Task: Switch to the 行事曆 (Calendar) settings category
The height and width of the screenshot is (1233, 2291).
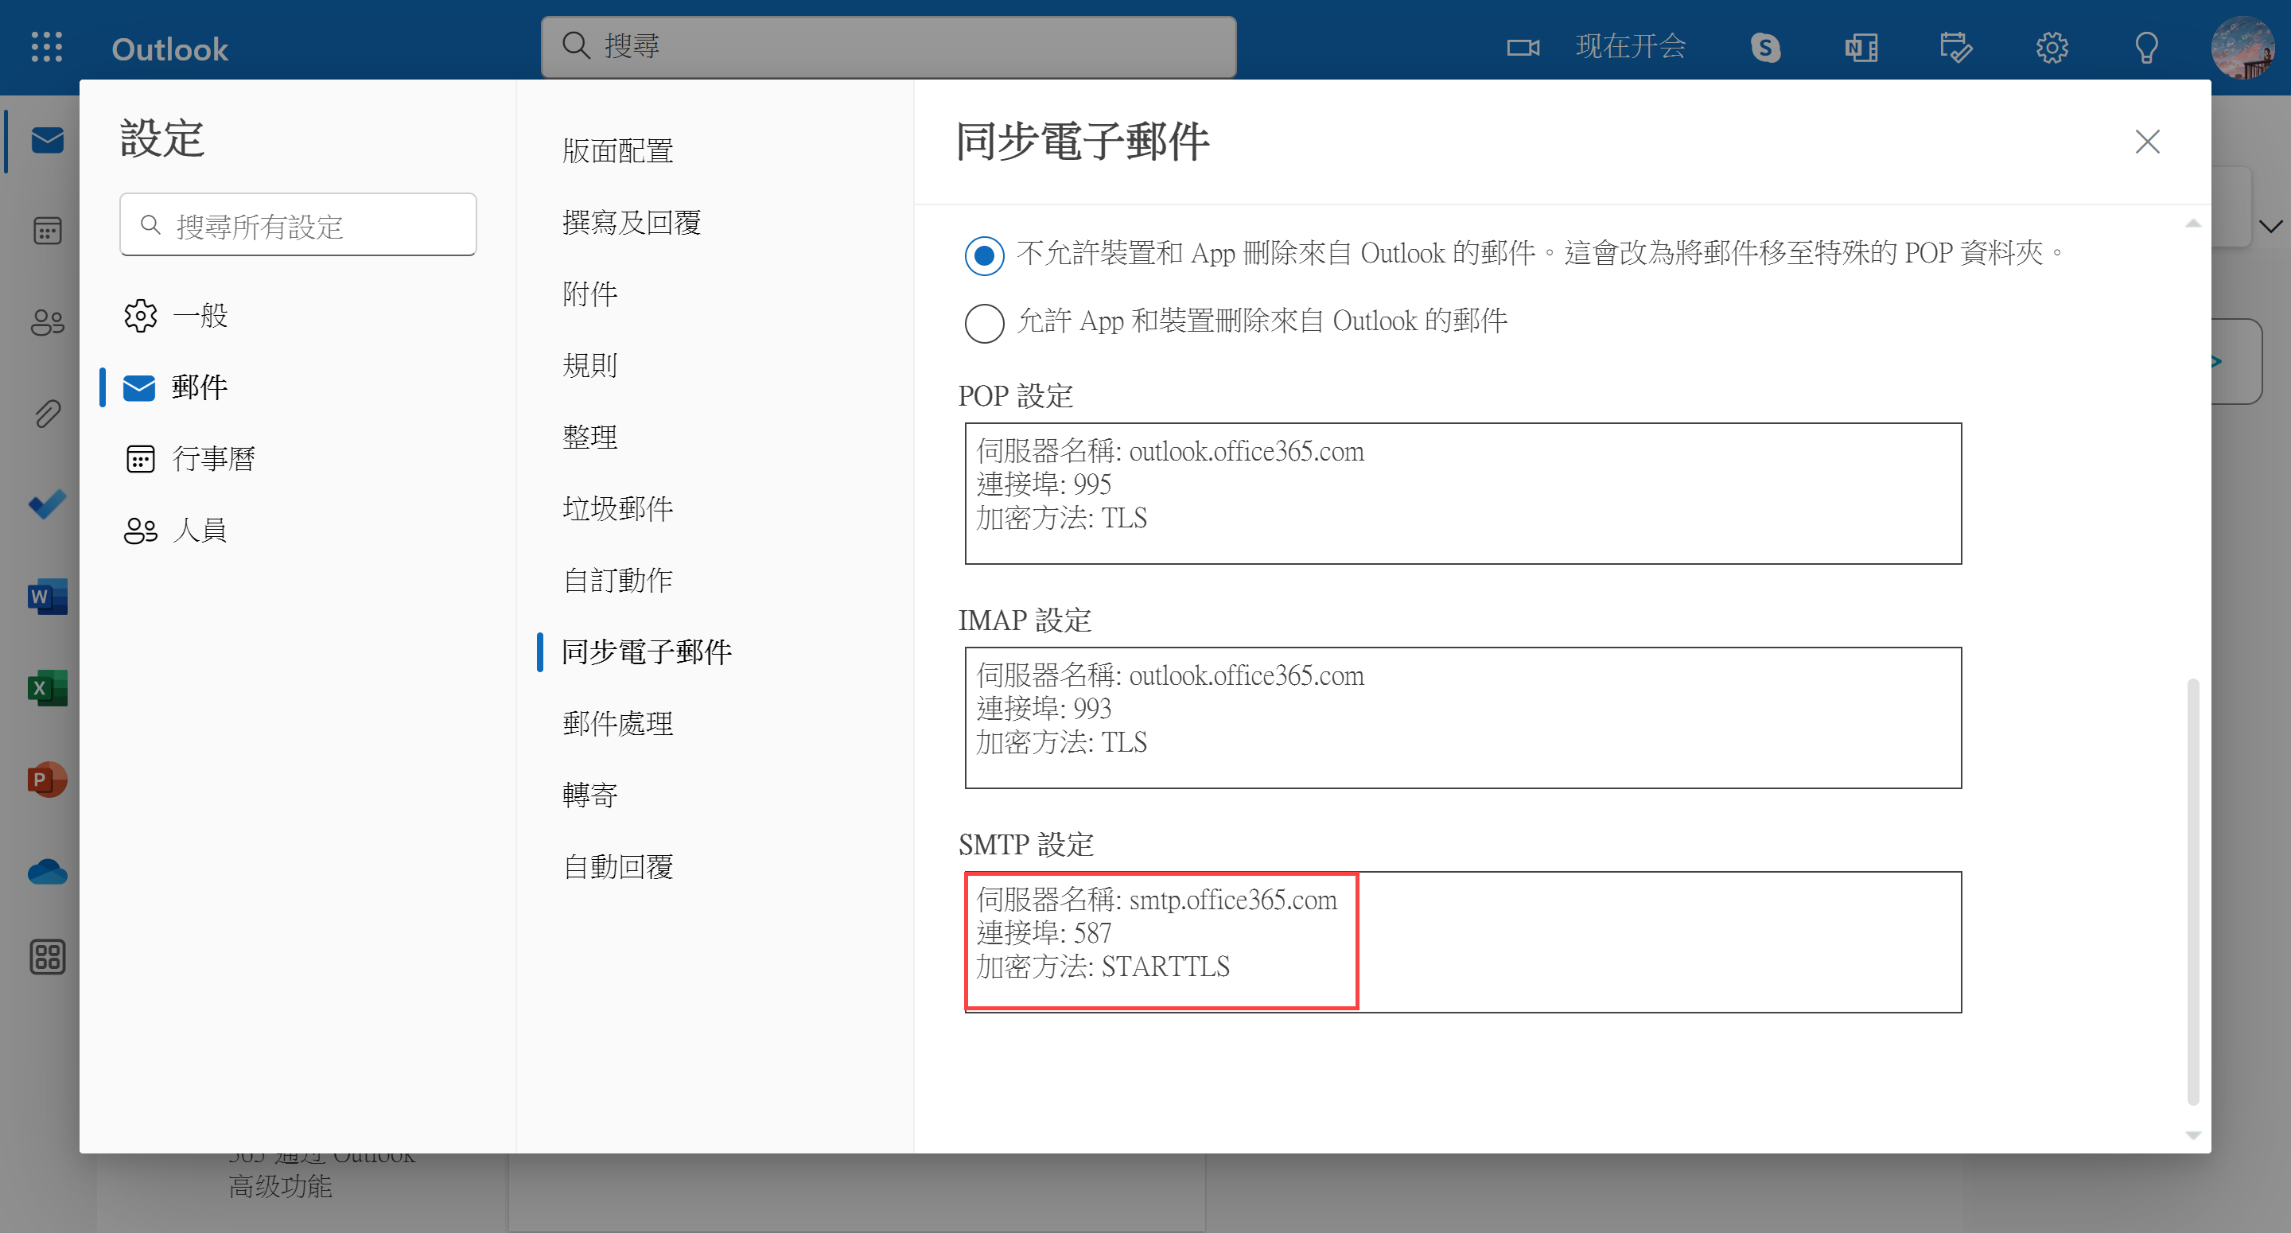Action: point(213,458)
